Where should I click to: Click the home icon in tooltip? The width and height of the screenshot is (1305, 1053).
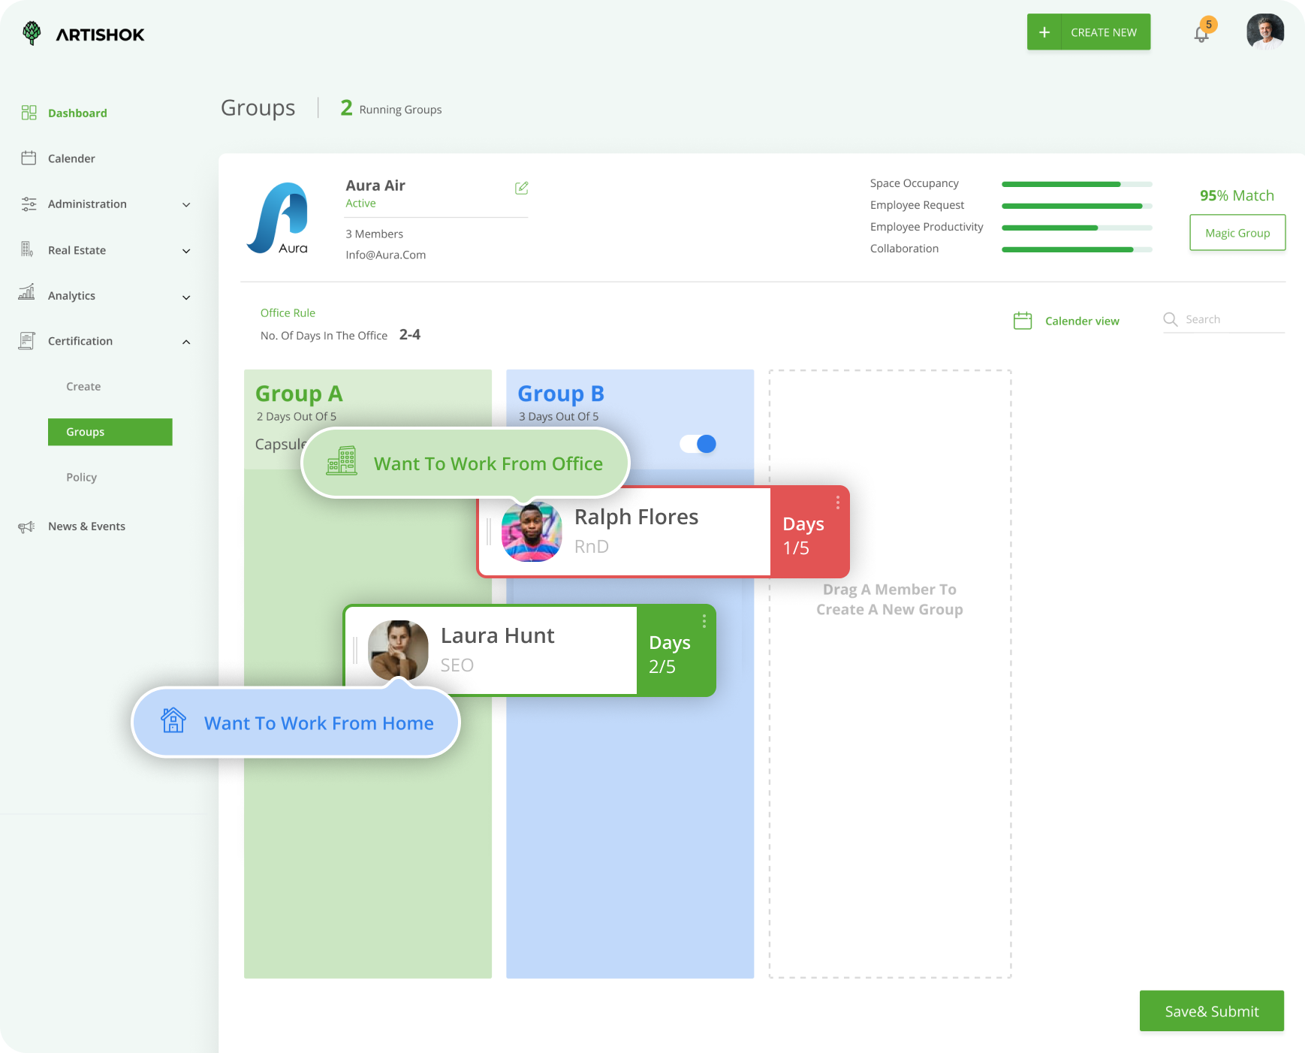pos(173,720)
